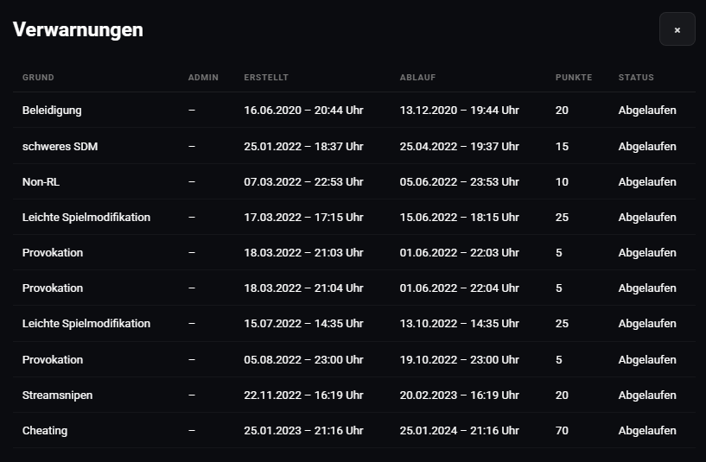Viewport: 706px width, 462px height.
Task: Click creation date 22.11.2022 – 16:19 Uhr
Action: tap(303, 395)
